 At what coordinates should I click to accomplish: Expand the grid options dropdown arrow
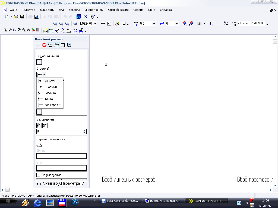click(x=204, y=24)
